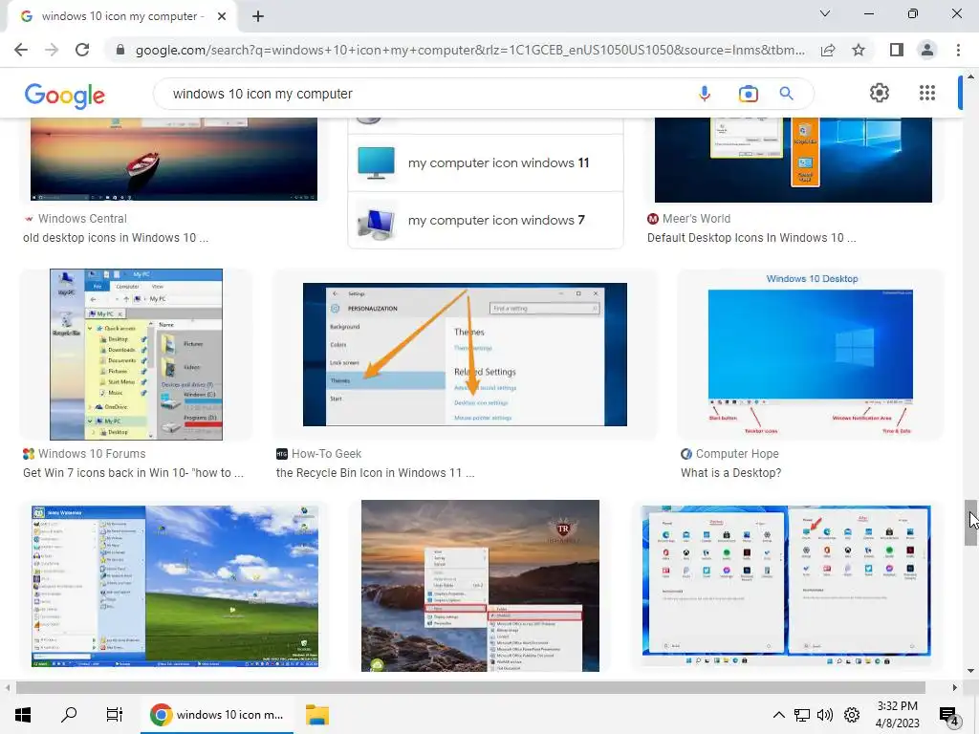The height and width of the screenshot is (734, 979).
Task: Click the scrollbar down arrow
Action: (x=970, y=671)
